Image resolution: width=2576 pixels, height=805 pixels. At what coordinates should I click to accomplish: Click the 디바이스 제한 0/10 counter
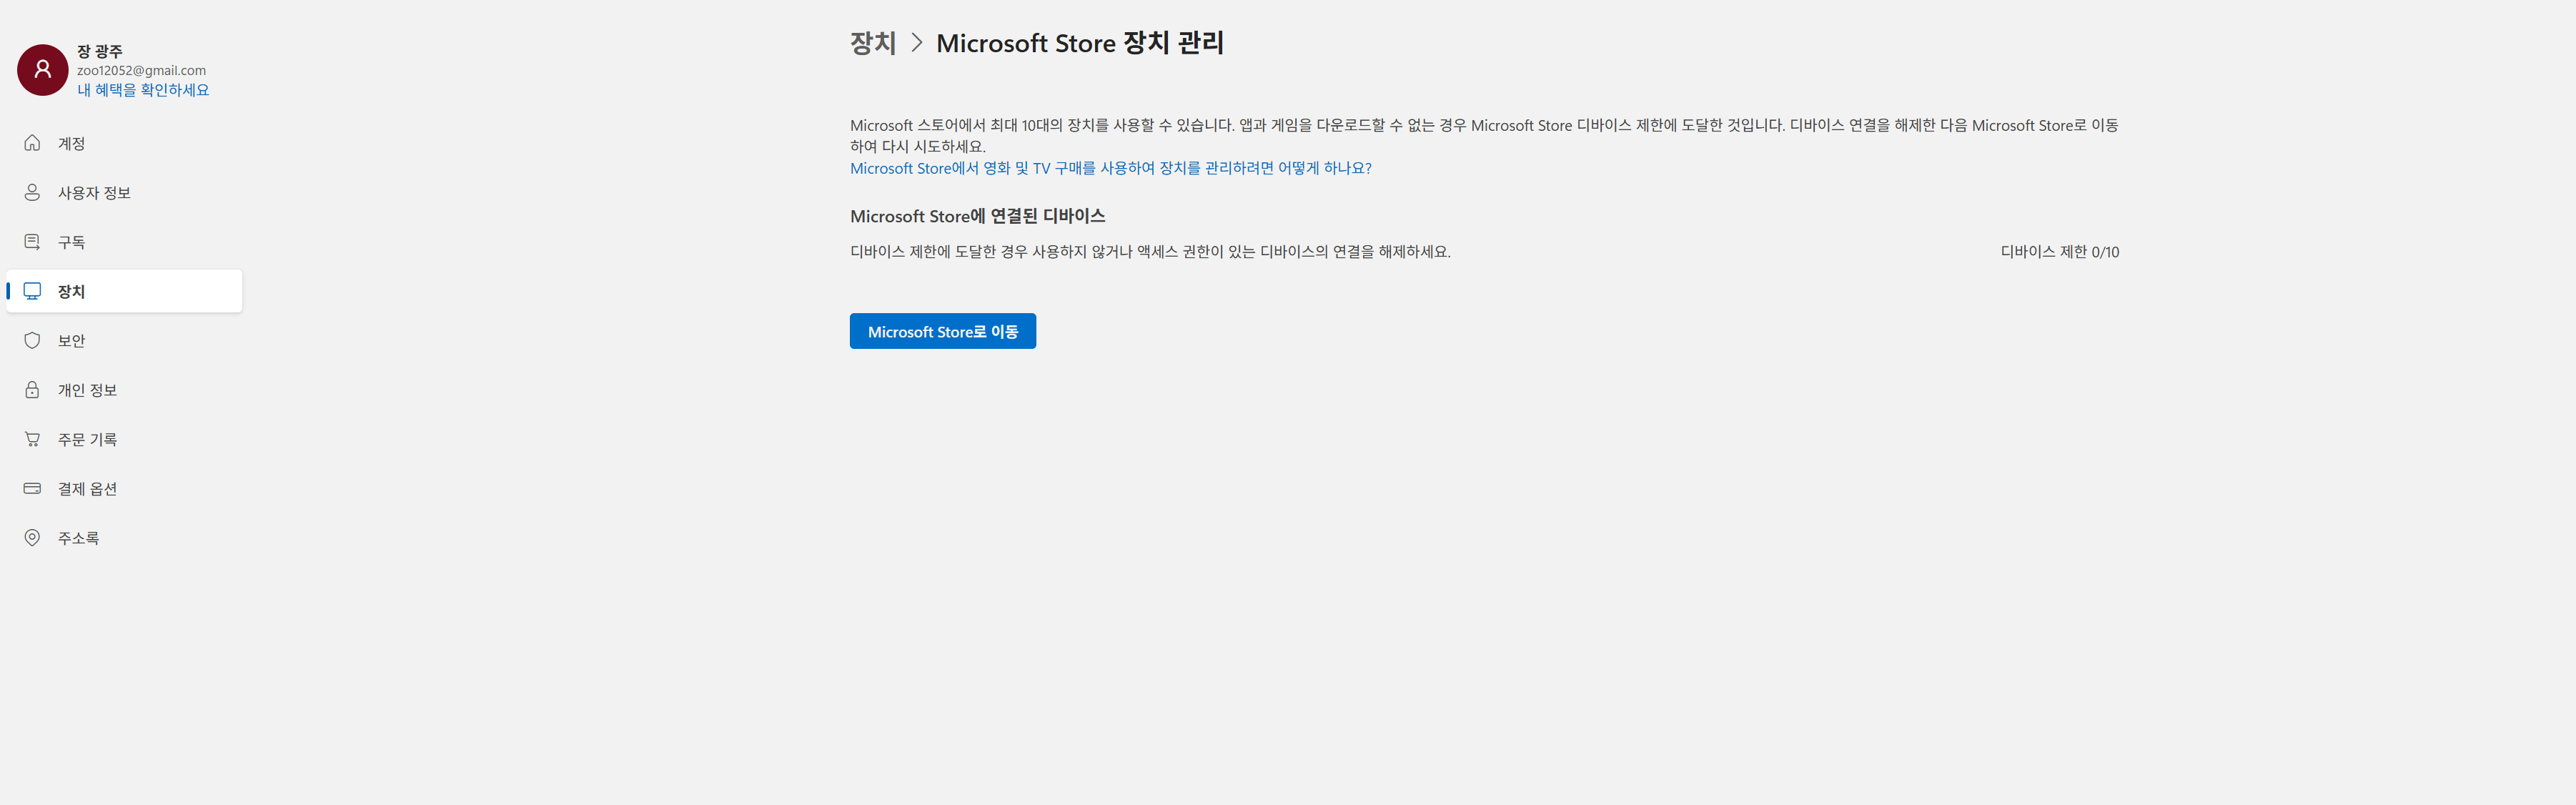point(2059,252)
